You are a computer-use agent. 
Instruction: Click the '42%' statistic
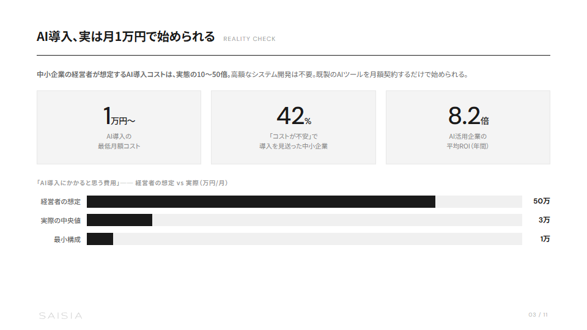coord(294,116)
